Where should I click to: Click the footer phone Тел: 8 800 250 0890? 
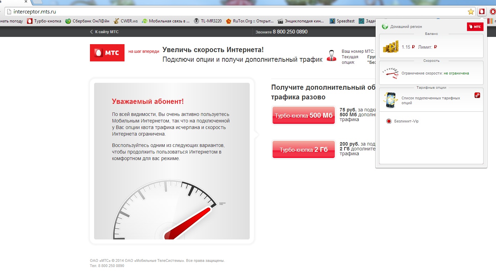coord(107,266)
